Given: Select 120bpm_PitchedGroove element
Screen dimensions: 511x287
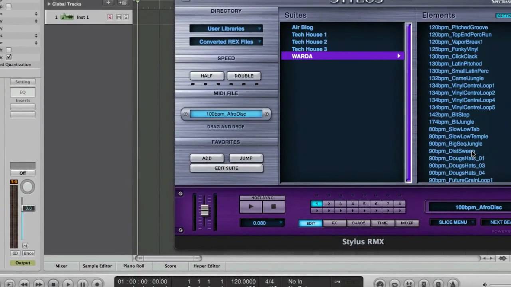Looking at the screenshot, I should pyautogui.click(x=458, y=28).
